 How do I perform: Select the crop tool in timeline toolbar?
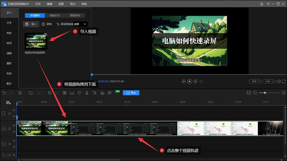[50, 93]
